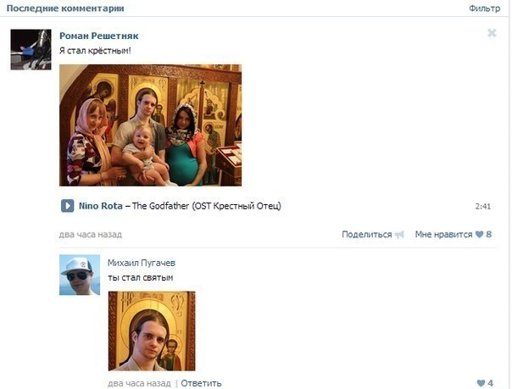Open the church family photo attachment
The height and width of the screenshot is (389, 512).
tap(151, 125)
